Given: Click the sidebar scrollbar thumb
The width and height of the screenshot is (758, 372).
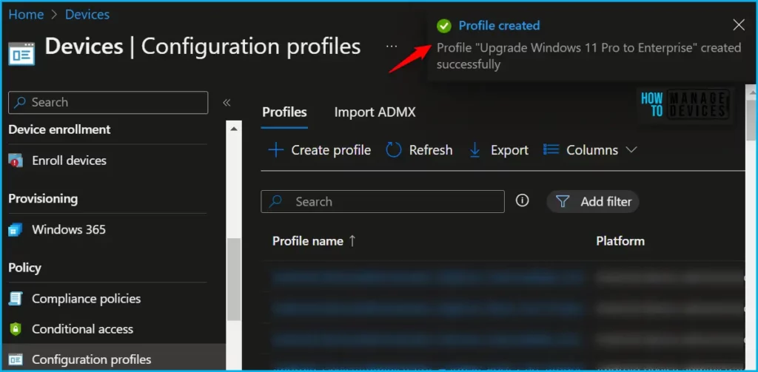Looking at the screenshot, I should point(234,279).
